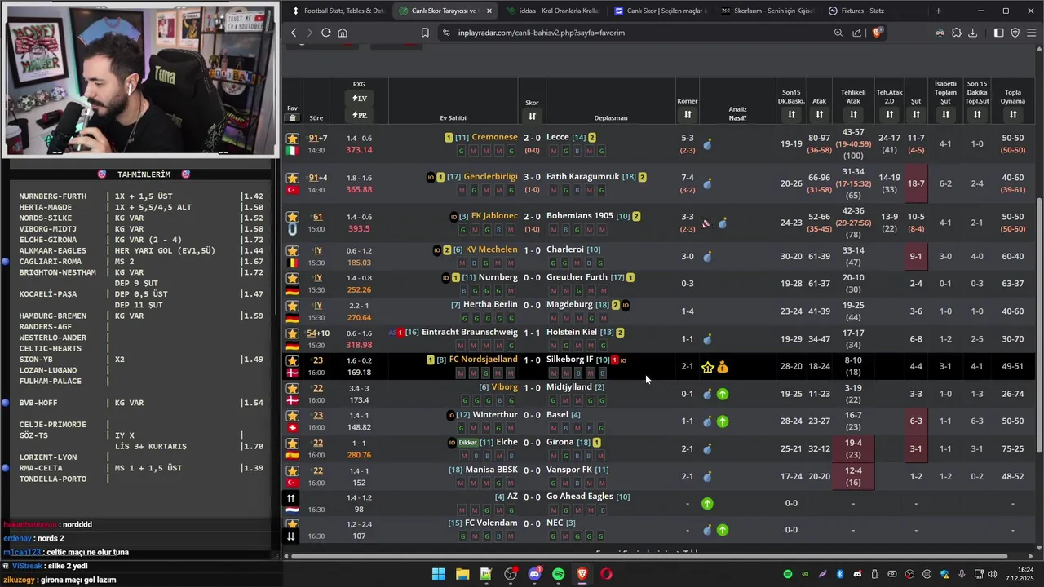Open the Genclerbirligi team link
The height and width of the screenshot is (587, 1044).
point(490,177)
